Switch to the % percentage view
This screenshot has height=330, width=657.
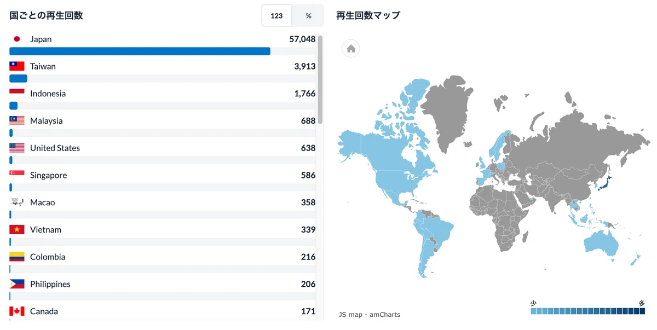tap(308, 16)
